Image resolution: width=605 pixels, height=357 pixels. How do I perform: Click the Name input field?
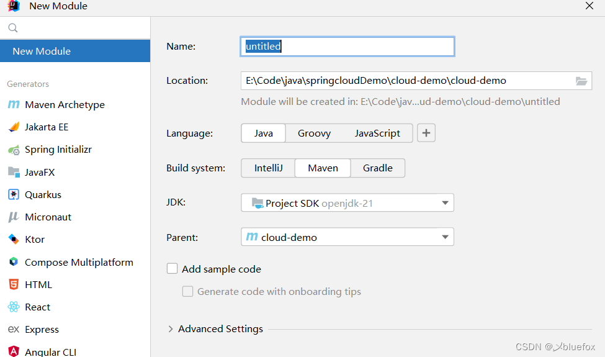point(347,47)
